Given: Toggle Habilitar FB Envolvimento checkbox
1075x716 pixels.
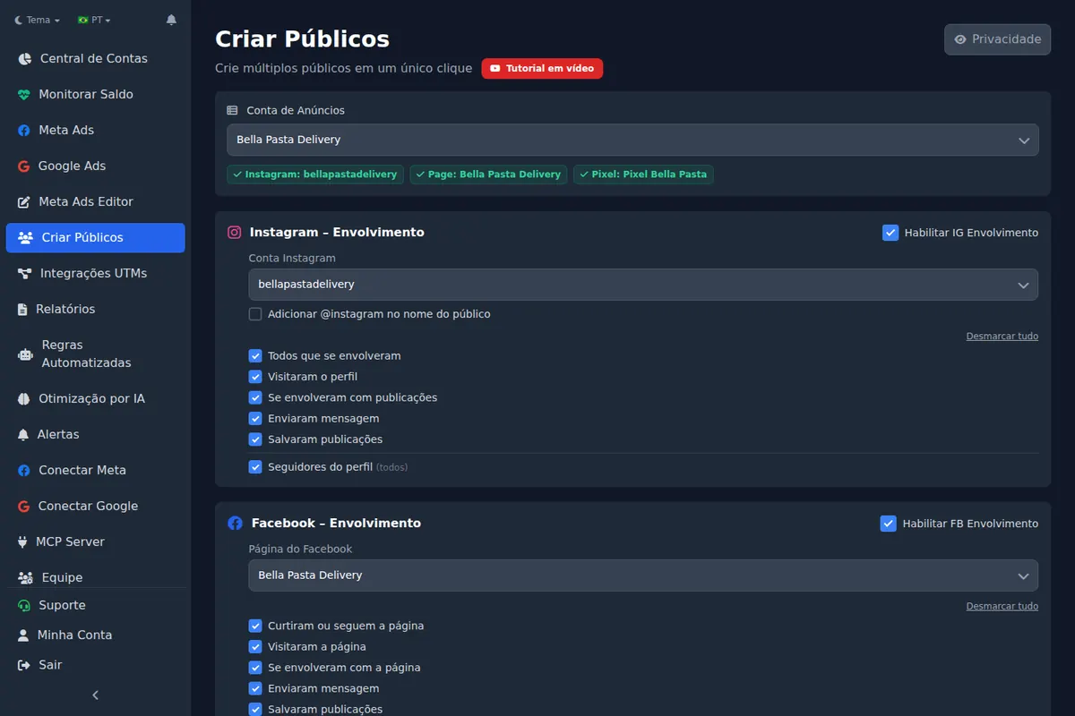Looking at the screenshot, I should (889, 524).
